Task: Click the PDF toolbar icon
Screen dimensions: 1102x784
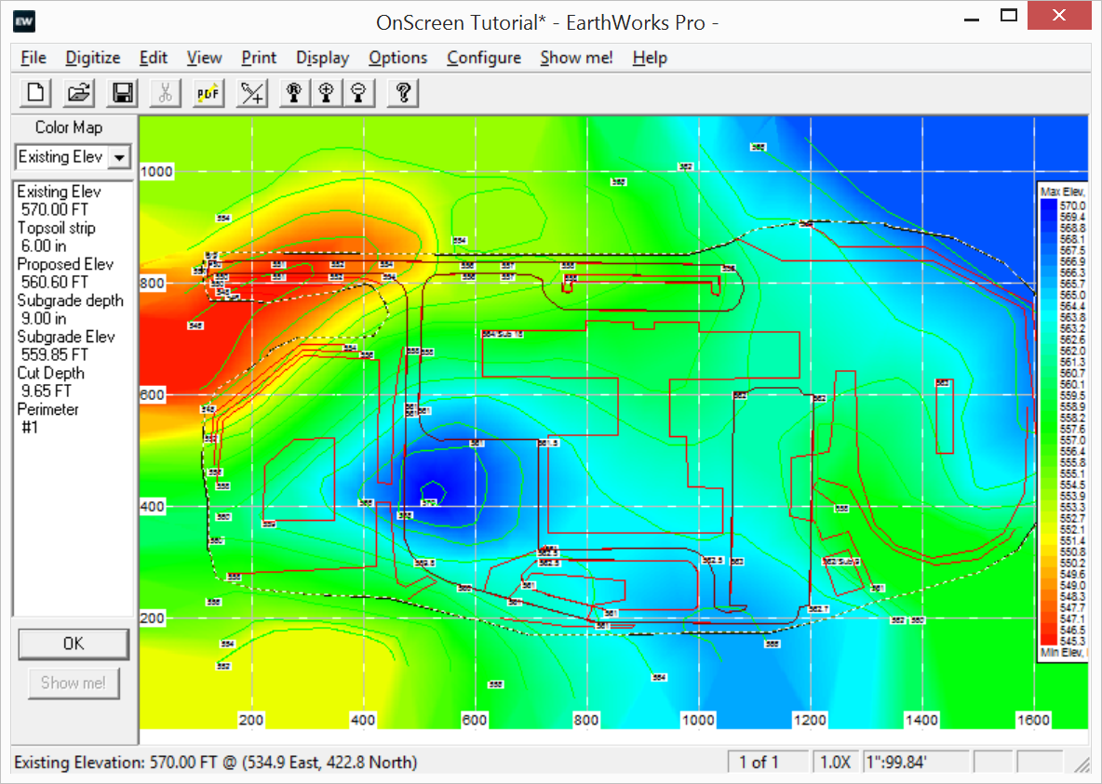Action: (x=208, y=93)
